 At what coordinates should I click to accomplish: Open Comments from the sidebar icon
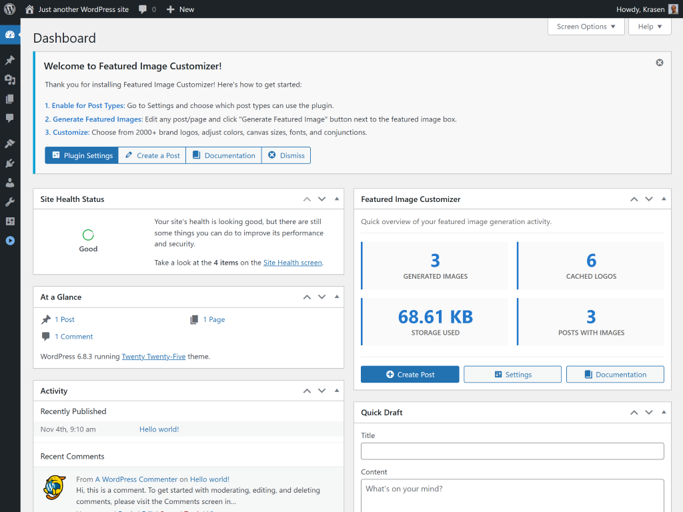click(x=10, y=118)
